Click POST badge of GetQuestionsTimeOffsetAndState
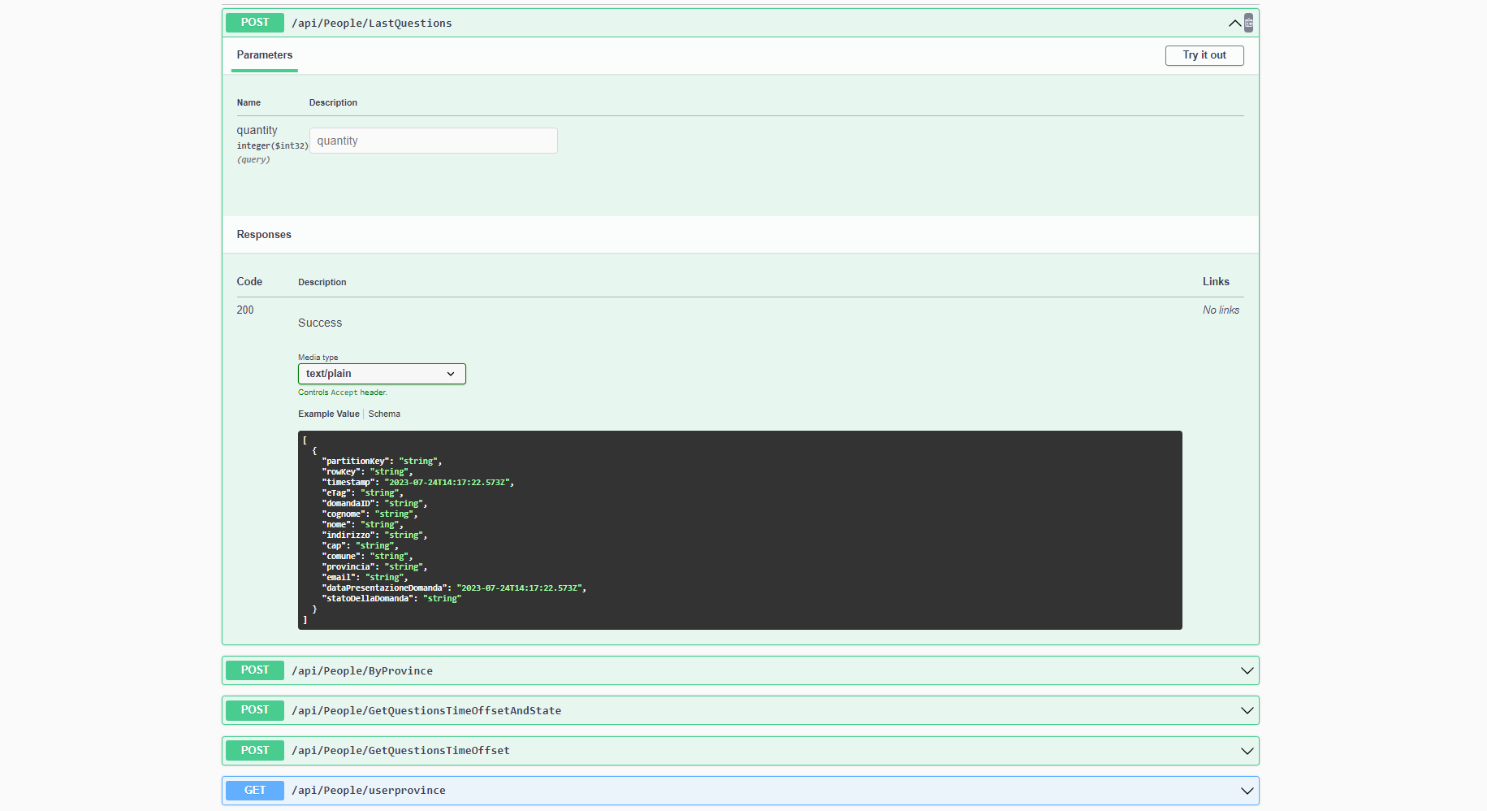 tap(255, 710)
